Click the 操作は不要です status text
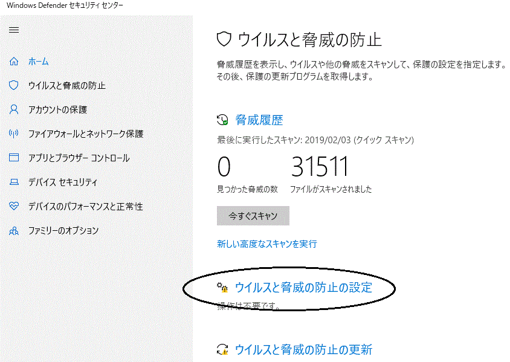This screenshot has height=362, width=510. 249,306
